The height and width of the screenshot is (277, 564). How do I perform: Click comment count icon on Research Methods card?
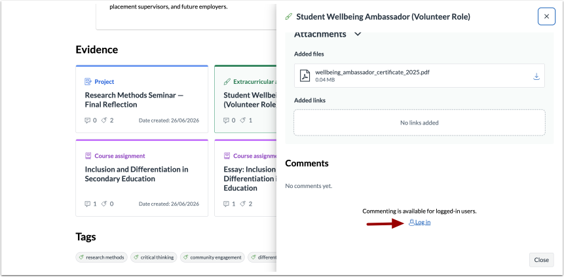87,120
